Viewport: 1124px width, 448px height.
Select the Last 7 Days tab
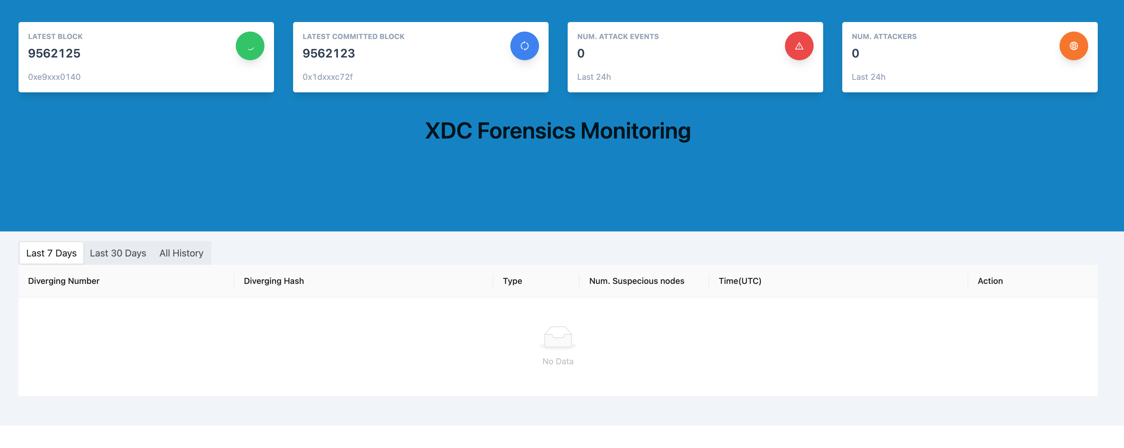click(x=51, y=253)
